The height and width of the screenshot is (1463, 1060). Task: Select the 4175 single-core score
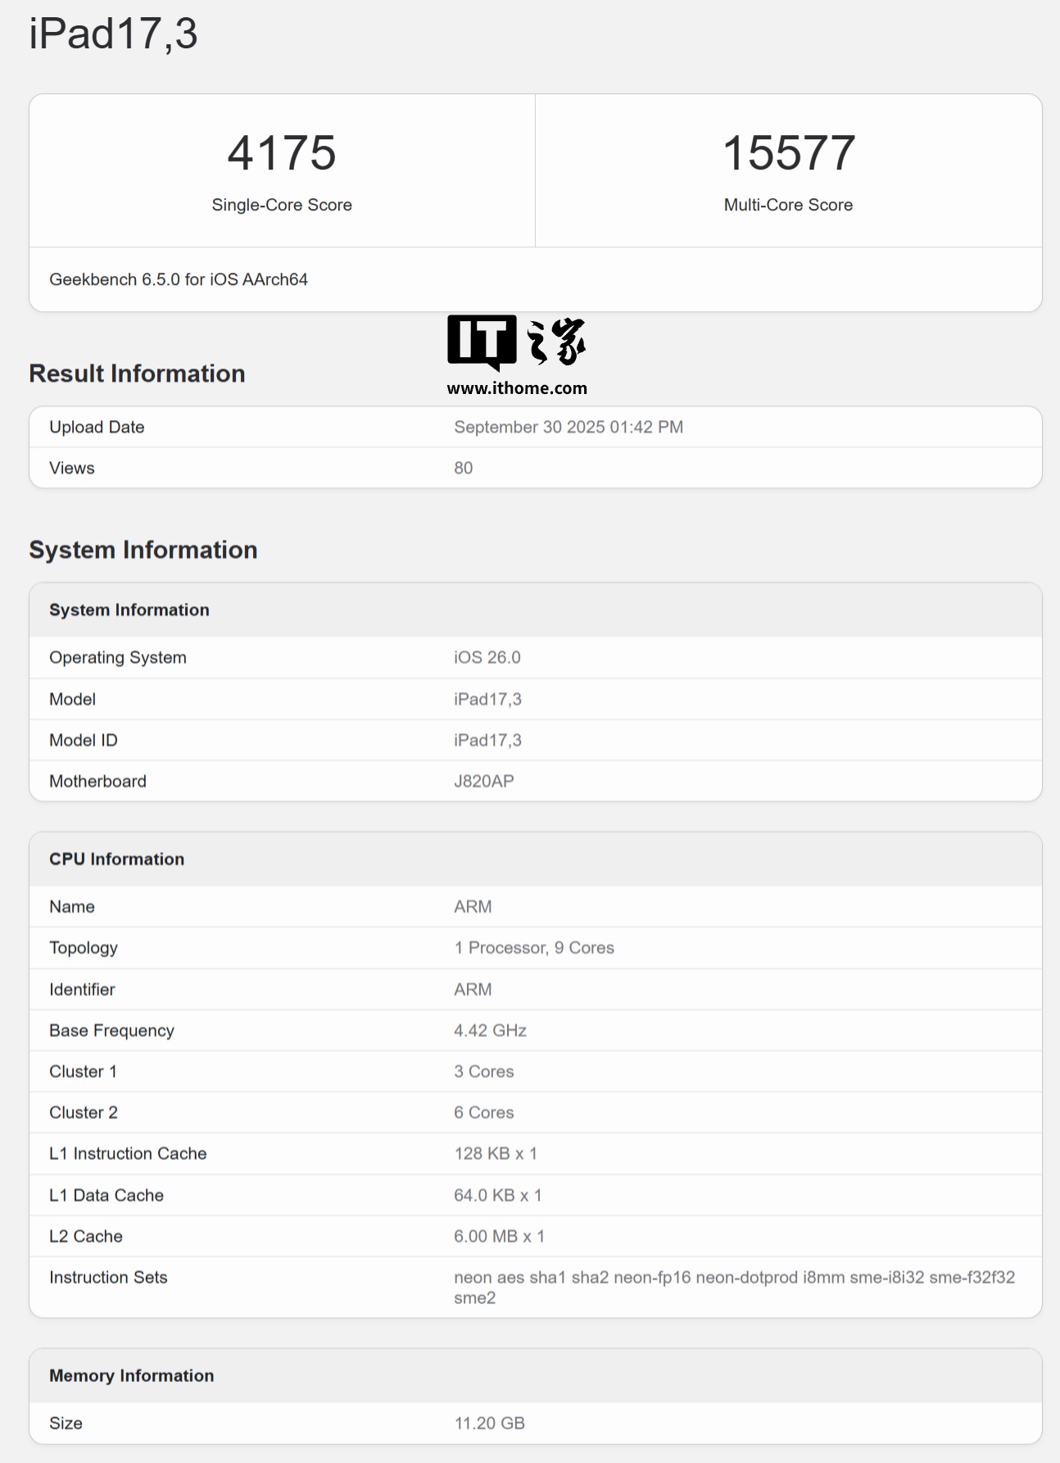pos(282,153)
